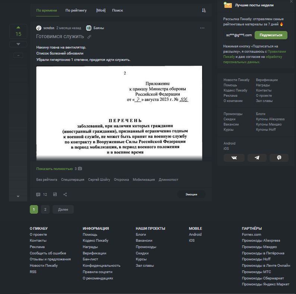The height and width of the screenshot is (294, 296).
Task: Open footer О рекомендациях link
Action: (x=98, y=278)
